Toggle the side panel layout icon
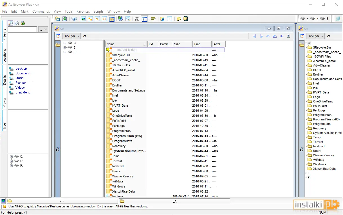The height and width of the screenshot is (215, 343). click(145, 19)
